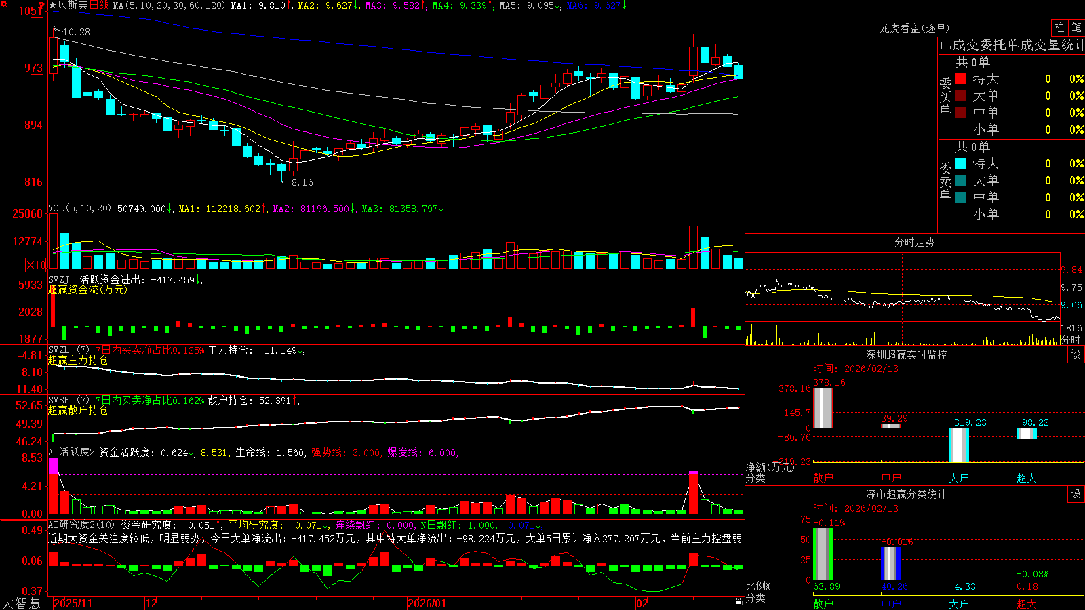1085x610 pixels.
Task: Click the 中户 label in 深圳超赢实时监控
Action: click(x=891, y=478)
